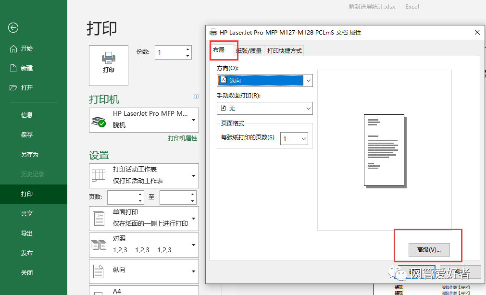This screenshot has height=295, width=486.
Task: Click the 至 end page field
Action: click(174, 197)
